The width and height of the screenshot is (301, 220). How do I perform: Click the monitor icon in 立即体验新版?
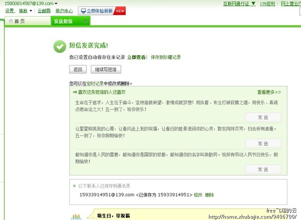pyautogui.click(x=83, y=11)
